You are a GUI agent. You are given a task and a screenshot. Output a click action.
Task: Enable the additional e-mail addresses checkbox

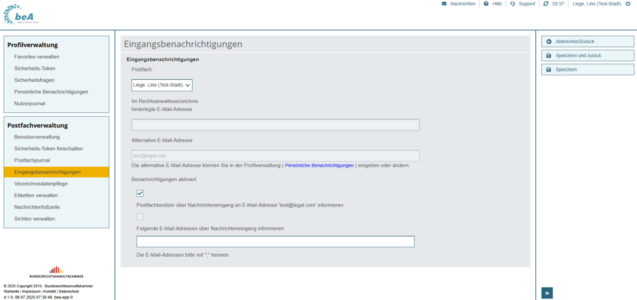[140, 217]
